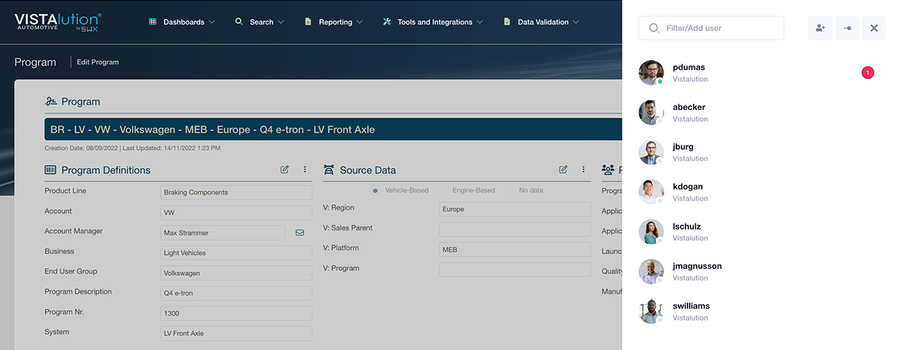Click the key icon button beside add user
This screenshot has height=350, width=897.
coord(847,28)
